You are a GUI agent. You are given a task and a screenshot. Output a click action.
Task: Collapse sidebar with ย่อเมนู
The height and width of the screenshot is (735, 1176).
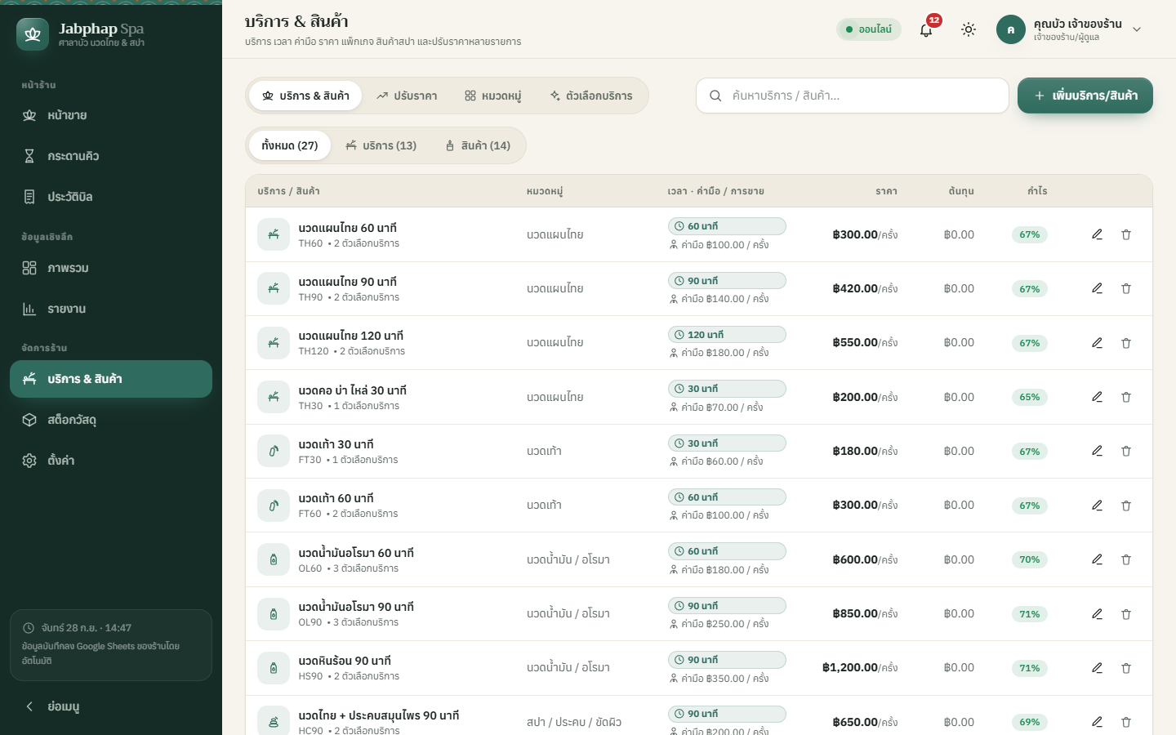click(111, 706)
